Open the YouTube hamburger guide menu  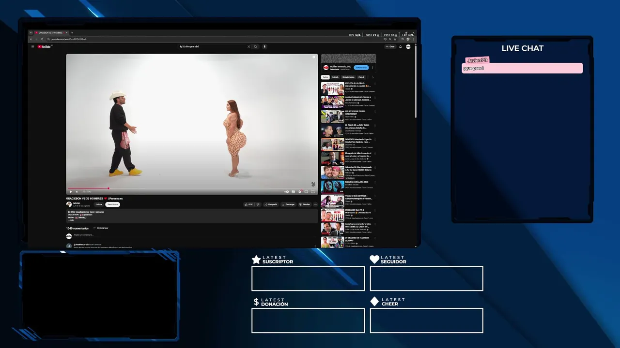[32, 46]
